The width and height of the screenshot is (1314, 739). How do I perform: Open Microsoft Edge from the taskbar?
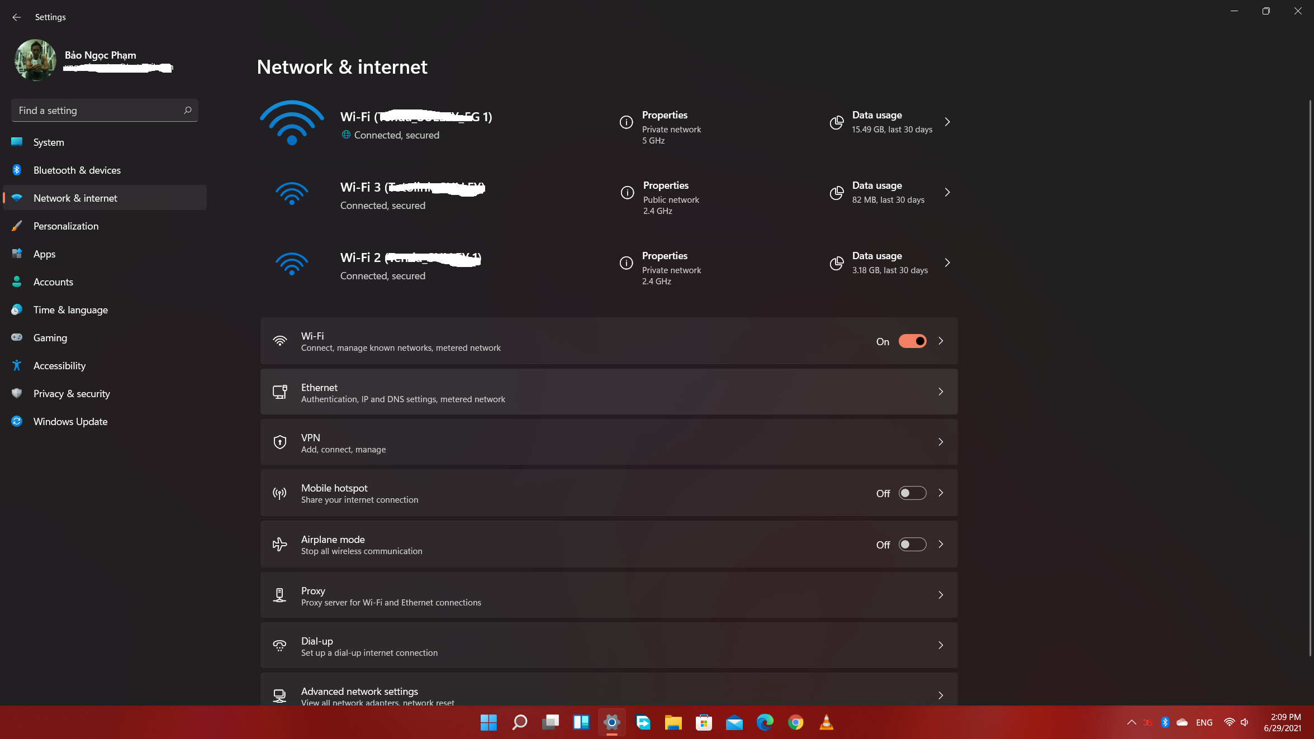point(765,722)
